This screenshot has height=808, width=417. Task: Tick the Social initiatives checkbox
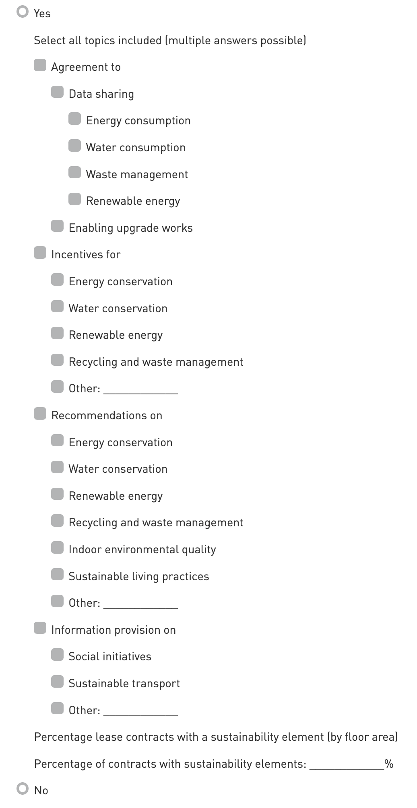[57, 655]
